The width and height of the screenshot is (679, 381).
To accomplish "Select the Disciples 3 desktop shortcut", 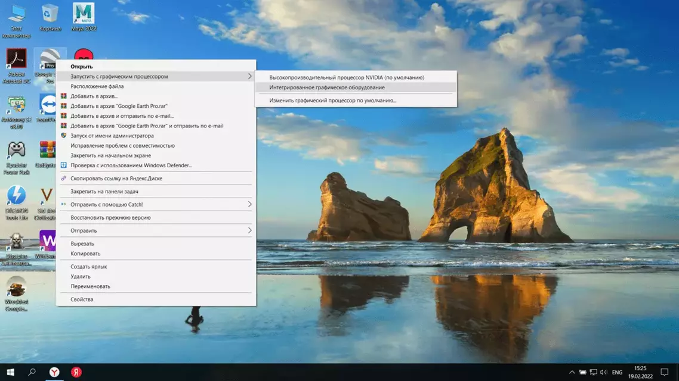I will pyautogui.click(x=17, y=249).
